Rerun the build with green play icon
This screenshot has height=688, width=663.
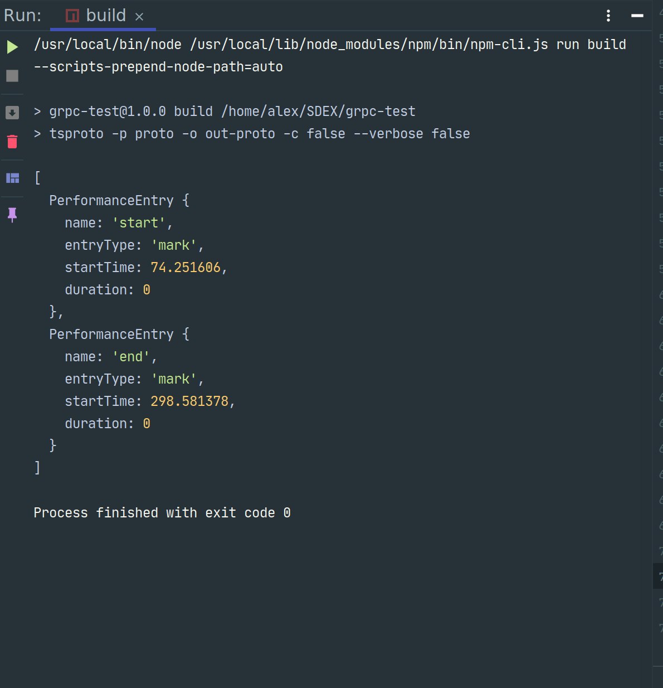(12, 47)
